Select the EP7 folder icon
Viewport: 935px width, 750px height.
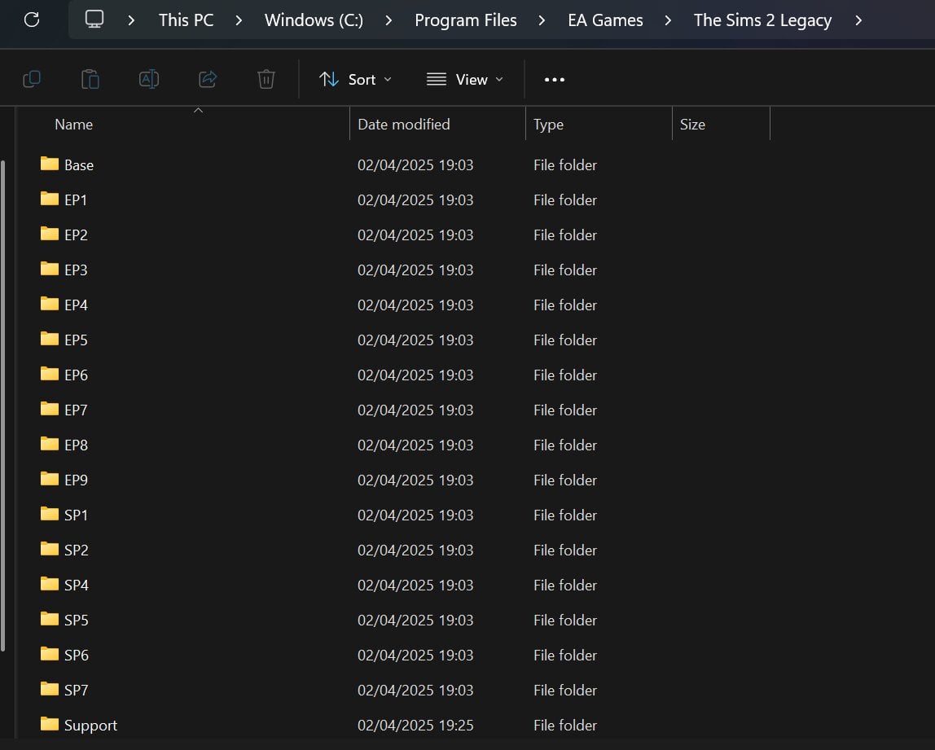tap(50, 409)
